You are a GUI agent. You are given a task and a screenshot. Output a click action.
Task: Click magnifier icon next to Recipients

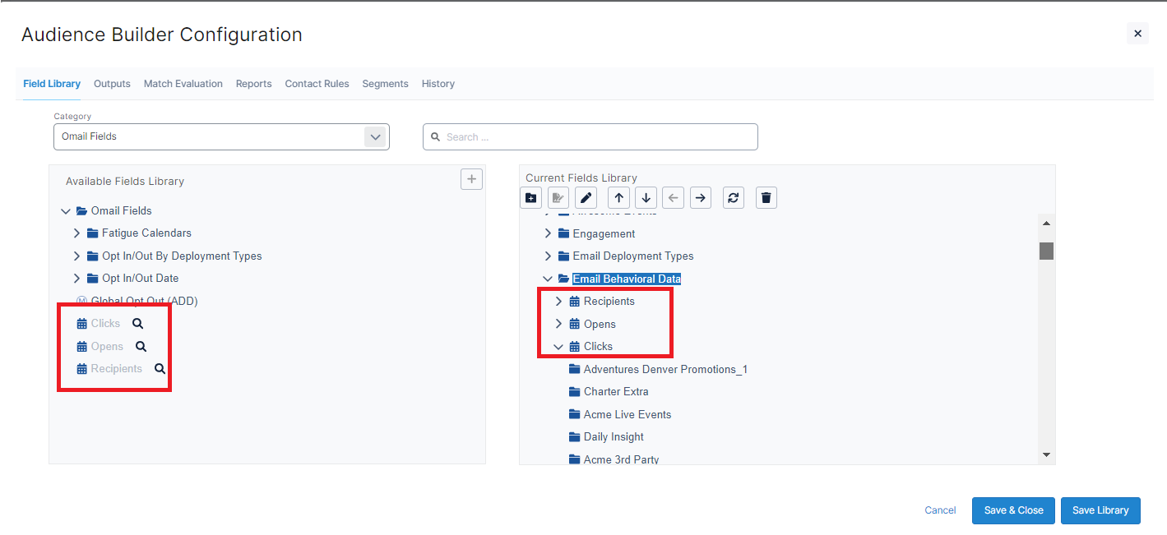(x=160, y=369)
